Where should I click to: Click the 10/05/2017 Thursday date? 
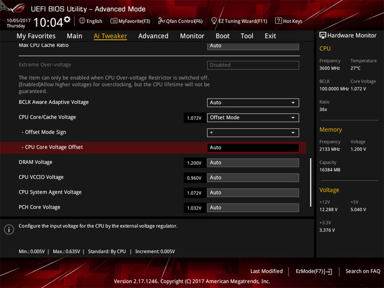[x=18, y=23]
